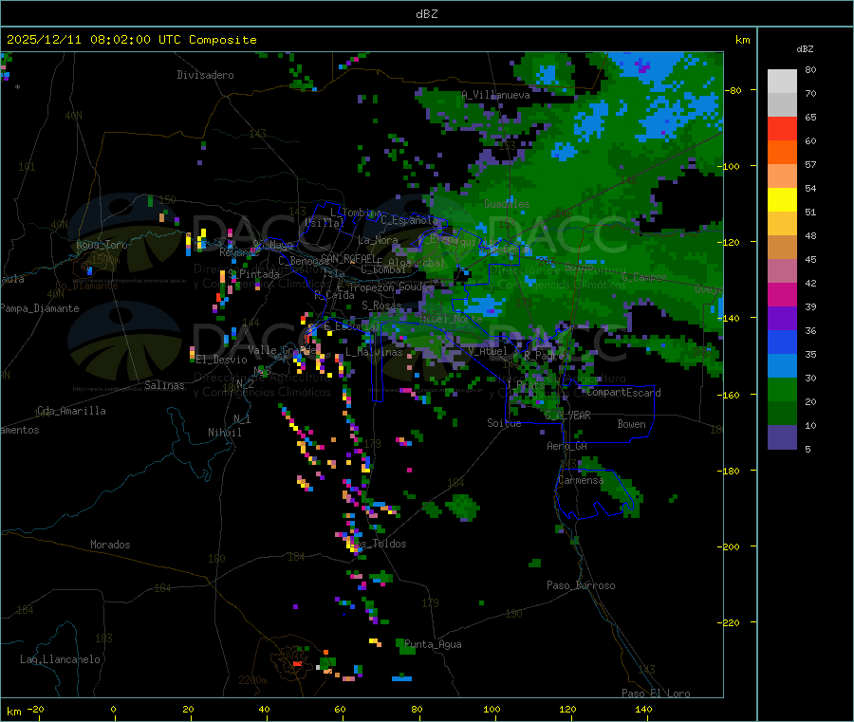Select the S_Rosas label
The height and width of the screenshot is (722, 854).
pyautogui.click(x=381, y=305)
